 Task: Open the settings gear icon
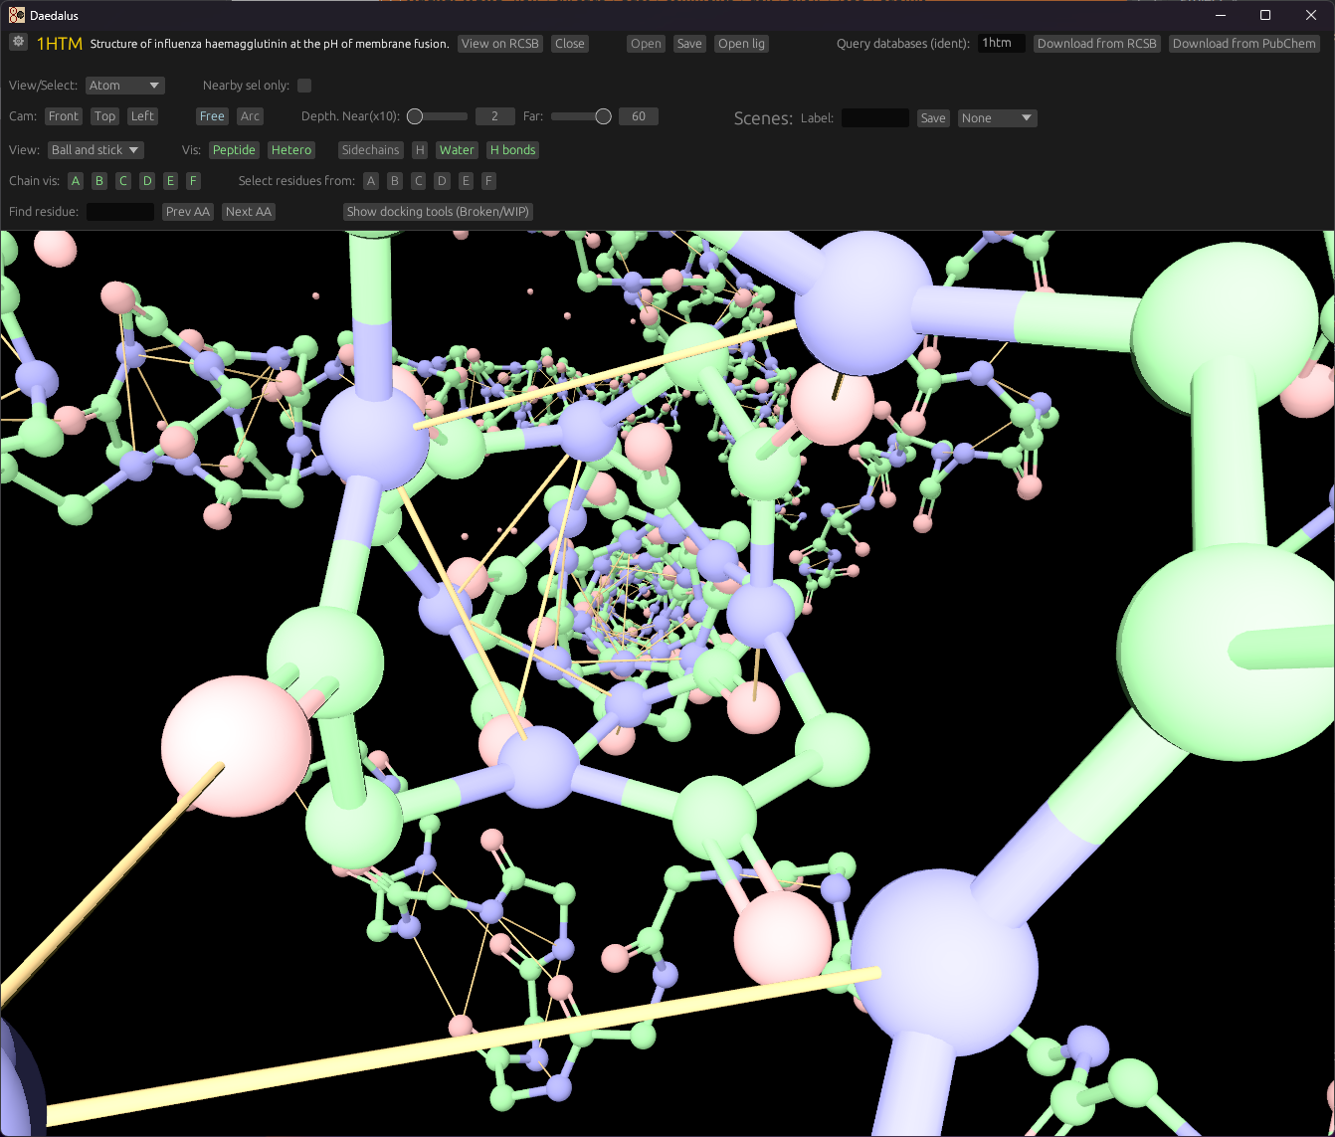[x=18, y=42]
